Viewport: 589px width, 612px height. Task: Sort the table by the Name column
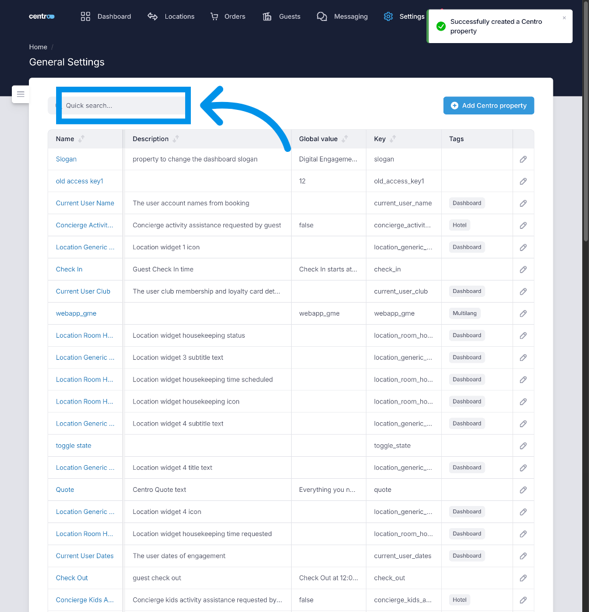pyautogui.click(x=80, y=138)
